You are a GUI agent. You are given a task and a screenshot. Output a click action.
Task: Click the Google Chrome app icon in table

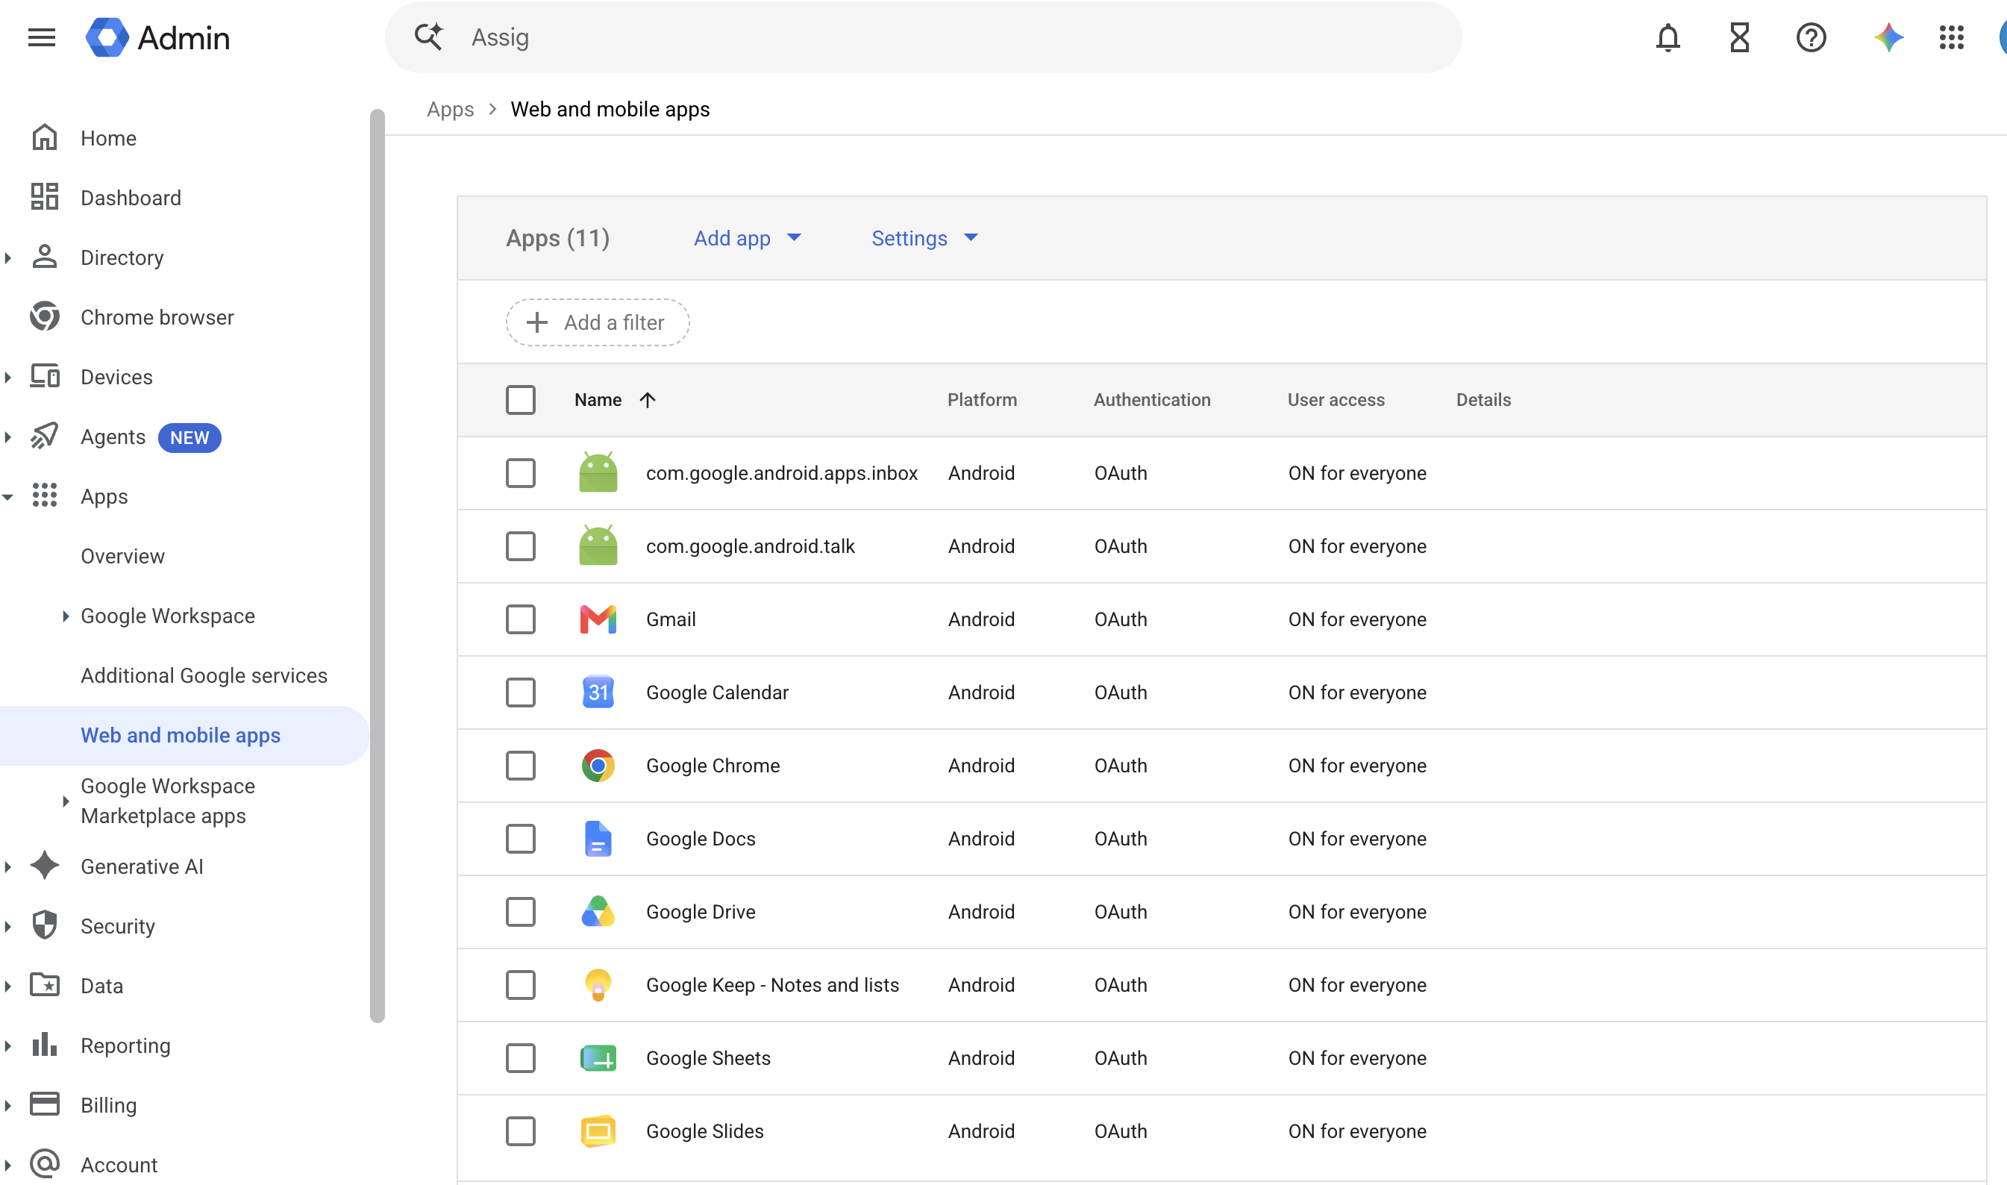click(598, 765)
